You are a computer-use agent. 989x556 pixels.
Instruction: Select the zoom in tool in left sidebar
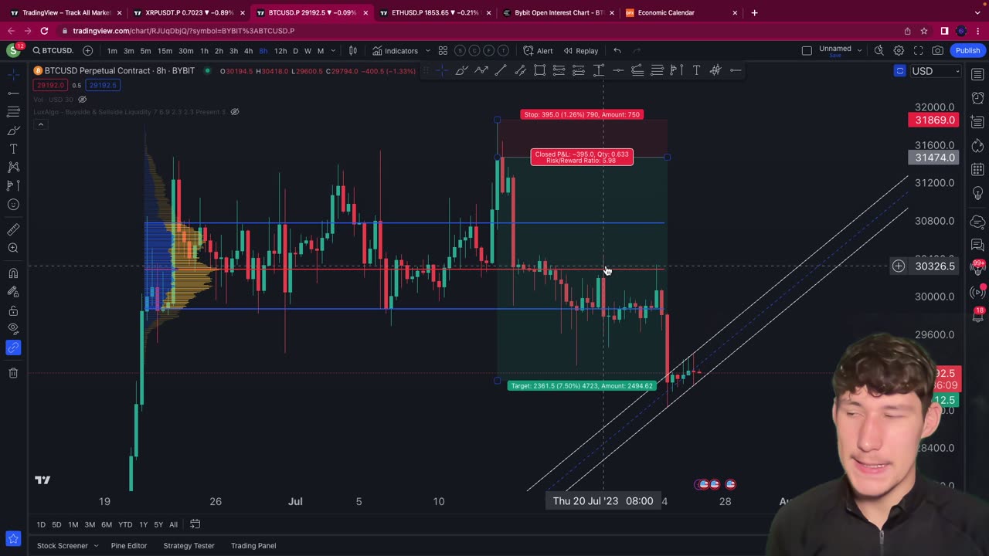[13, 248]
